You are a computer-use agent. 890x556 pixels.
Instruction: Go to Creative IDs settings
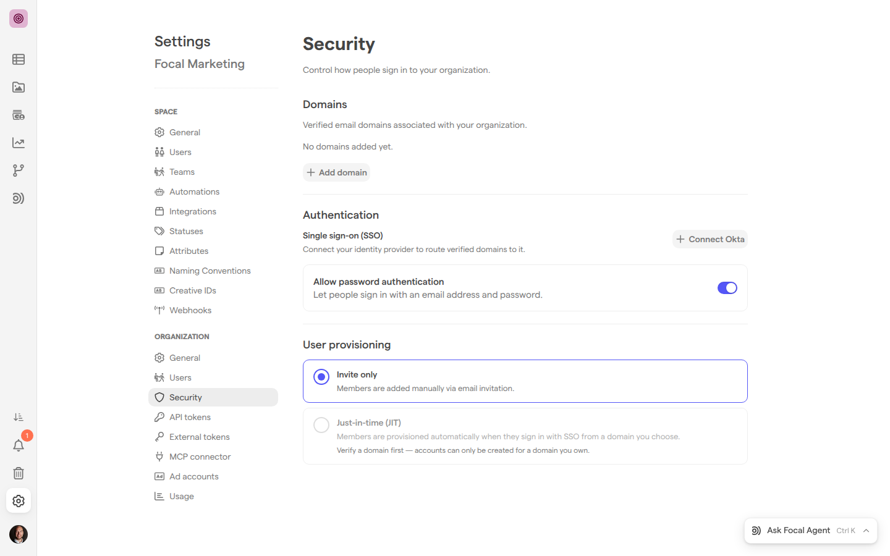coord(213,290)
